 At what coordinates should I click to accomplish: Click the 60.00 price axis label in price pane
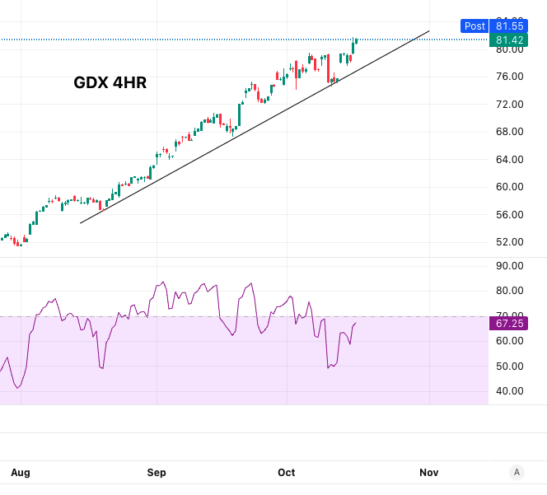[510, 187]
